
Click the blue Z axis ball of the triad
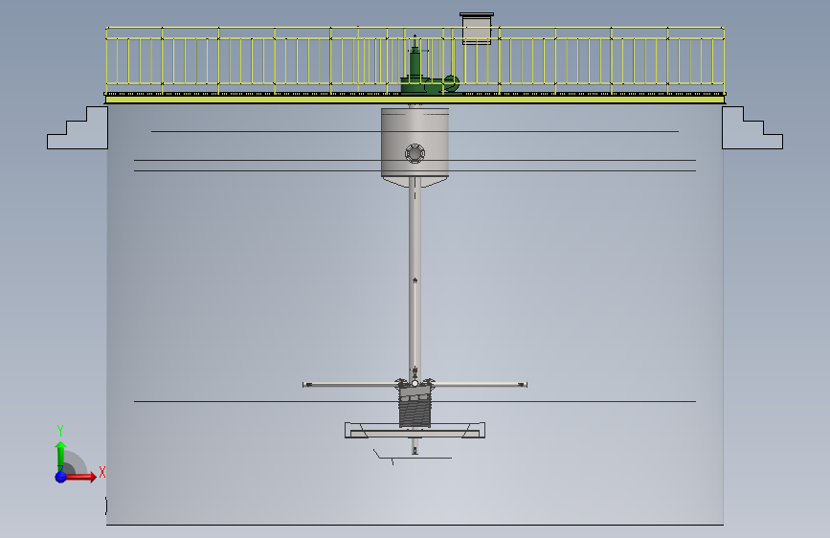point(60,477)
